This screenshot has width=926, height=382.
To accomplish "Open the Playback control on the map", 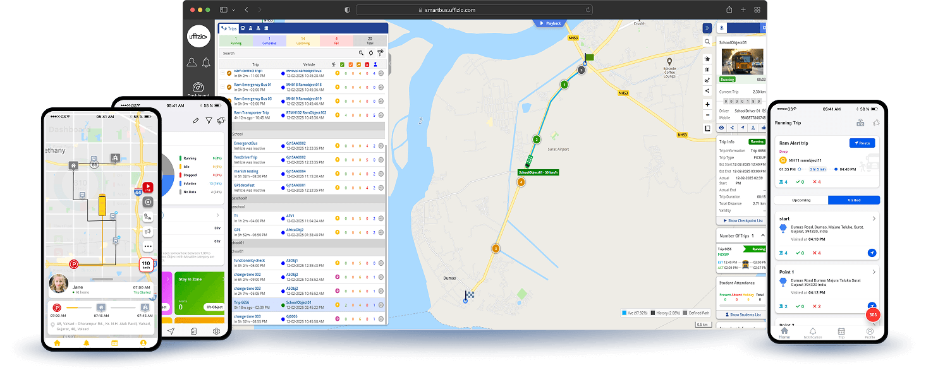I will pos(549,23).
